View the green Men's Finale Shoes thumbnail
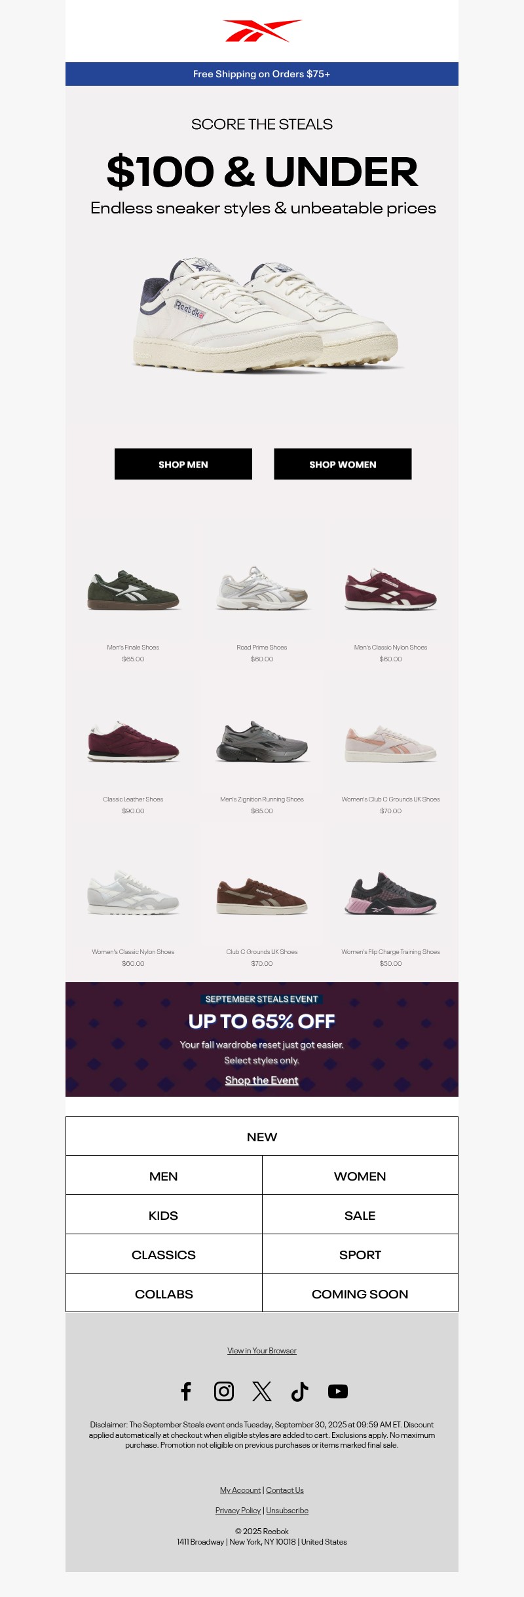 (x=133, y=590)
